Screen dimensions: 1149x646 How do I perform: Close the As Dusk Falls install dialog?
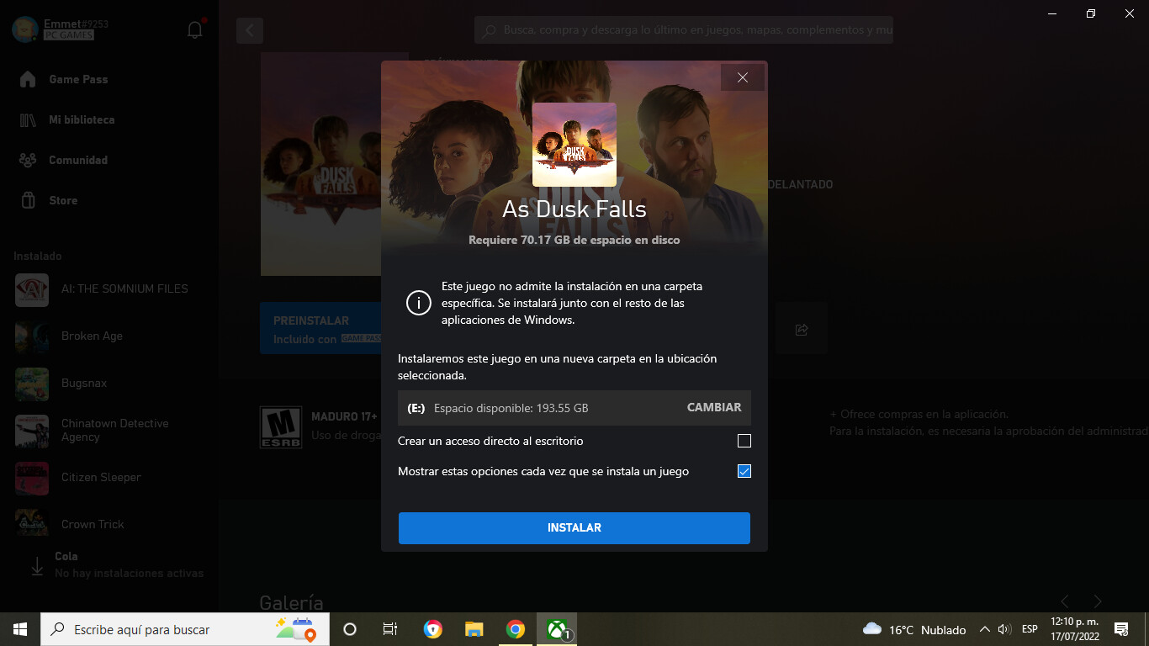(x=742, y=77)
